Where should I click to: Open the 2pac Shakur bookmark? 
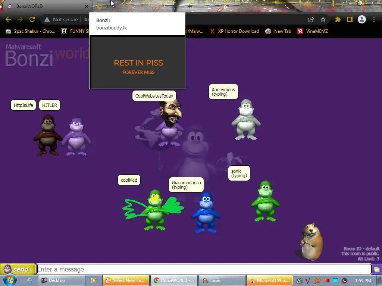[x=31, y=31]
